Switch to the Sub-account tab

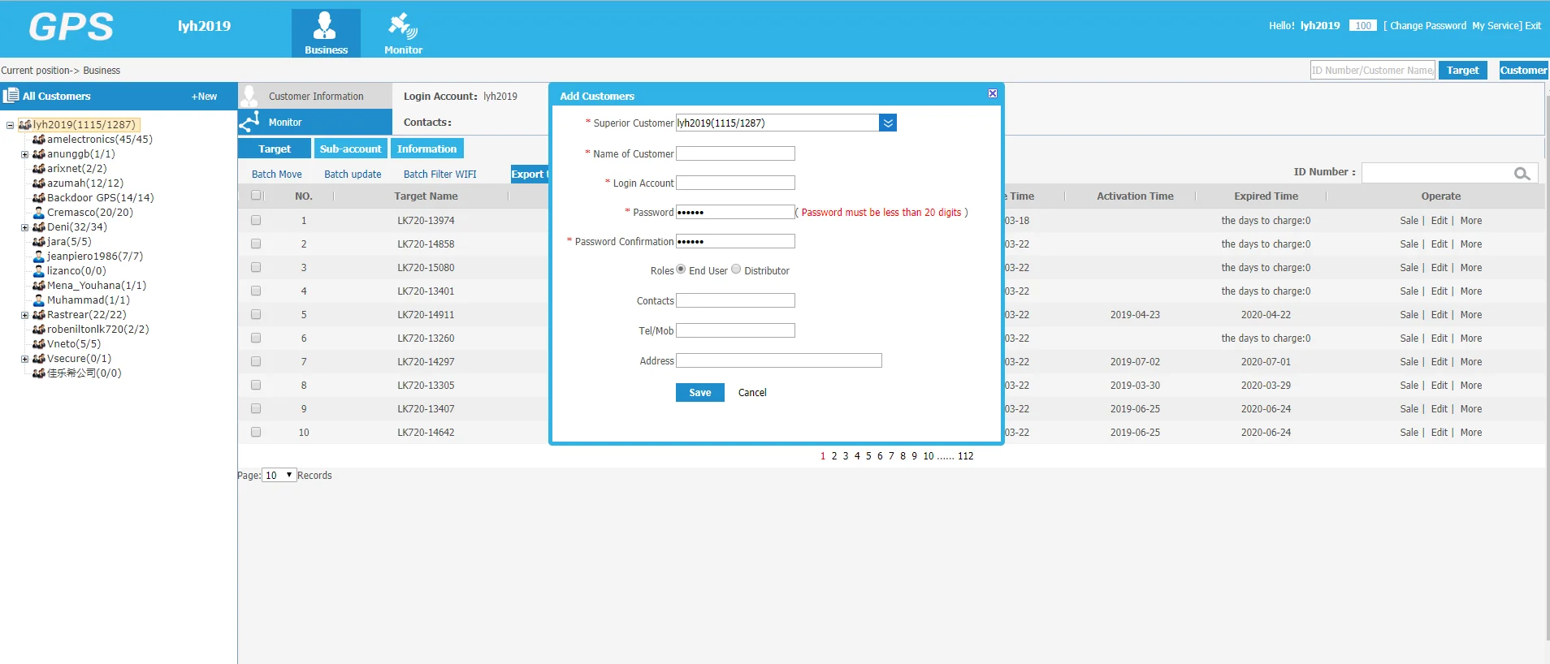coord(350,149)
